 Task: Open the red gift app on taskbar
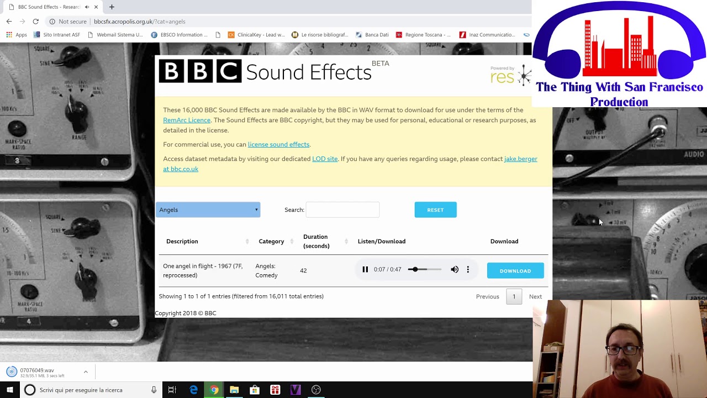click(x=275, y=390)
